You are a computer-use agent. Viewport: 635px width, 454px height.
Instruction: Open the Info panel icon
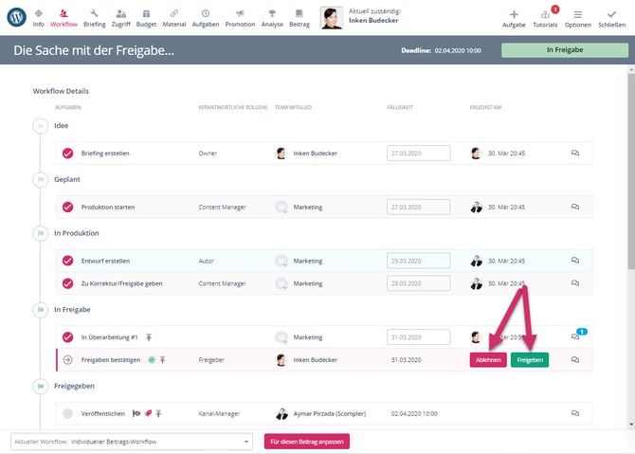coord(39,17)
